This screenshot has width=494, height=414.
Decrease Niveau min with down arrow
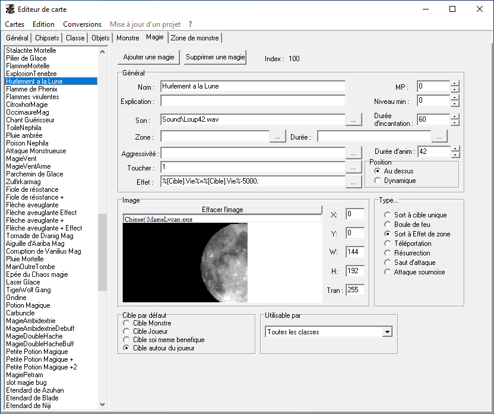pos(455,104)
